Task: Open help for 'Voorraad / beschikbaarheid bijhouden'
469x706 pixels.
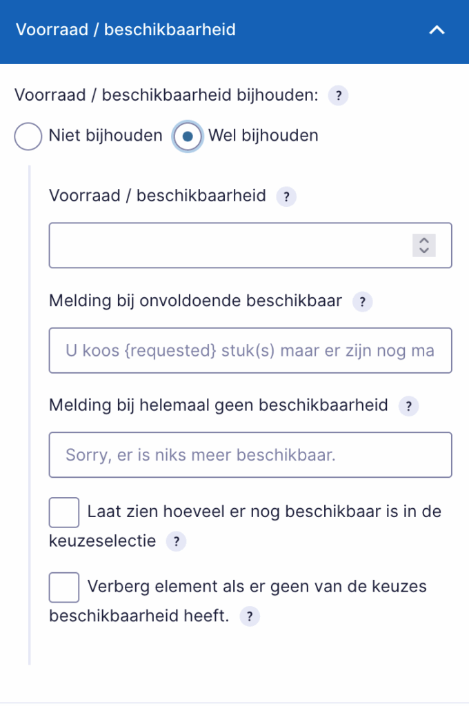Action: pos(338,95)
